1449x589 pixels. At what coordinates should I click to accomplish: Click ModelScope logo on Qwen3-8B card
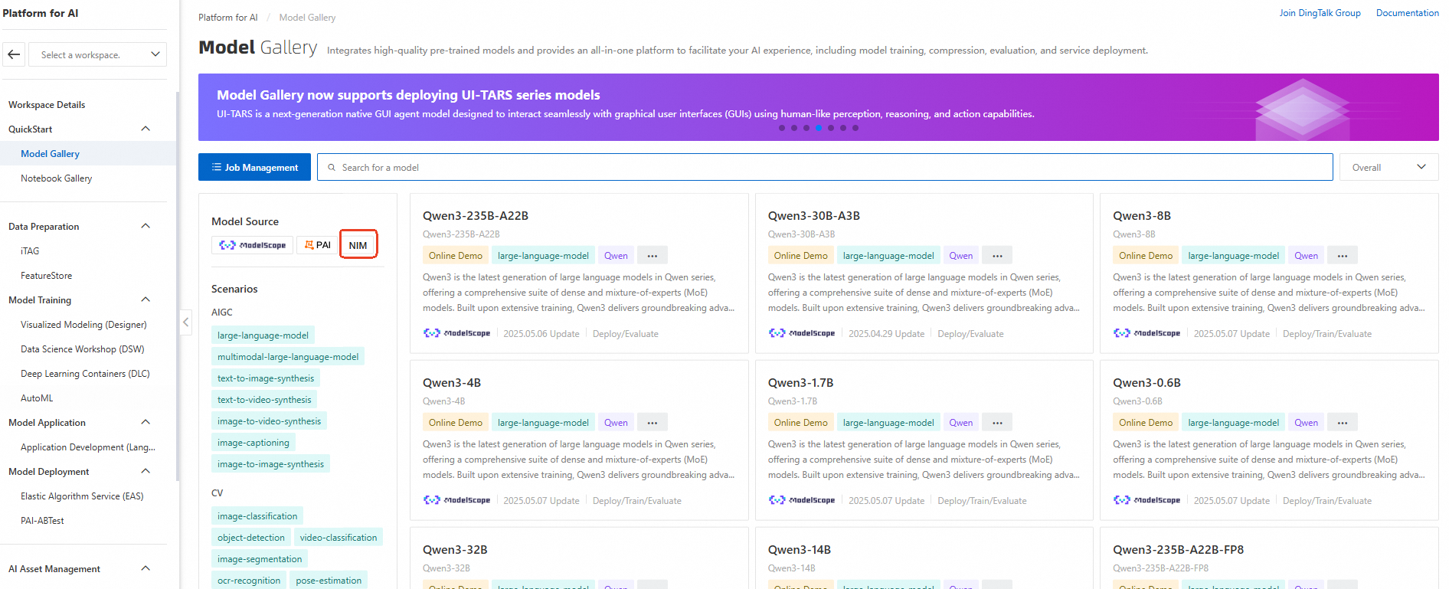1146,333
